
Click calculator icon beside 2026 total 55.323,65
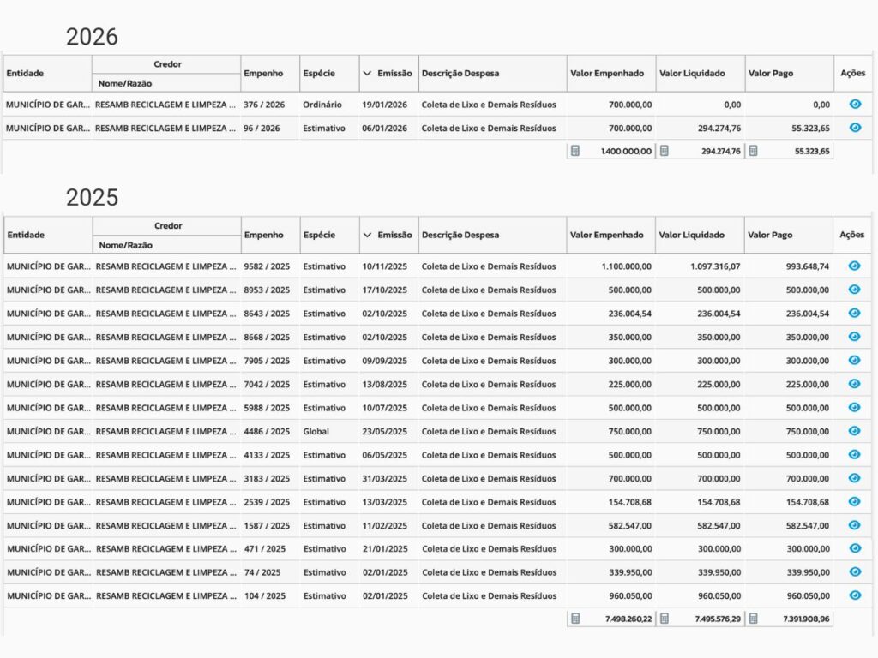753,151
